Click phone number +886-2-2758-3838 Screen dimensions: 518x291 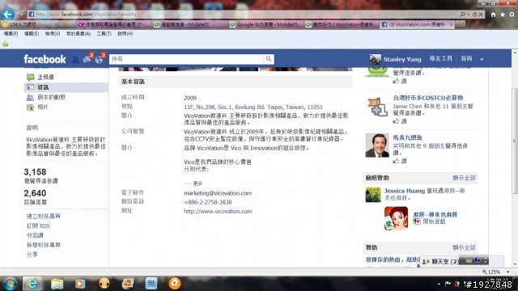(208, 202)
